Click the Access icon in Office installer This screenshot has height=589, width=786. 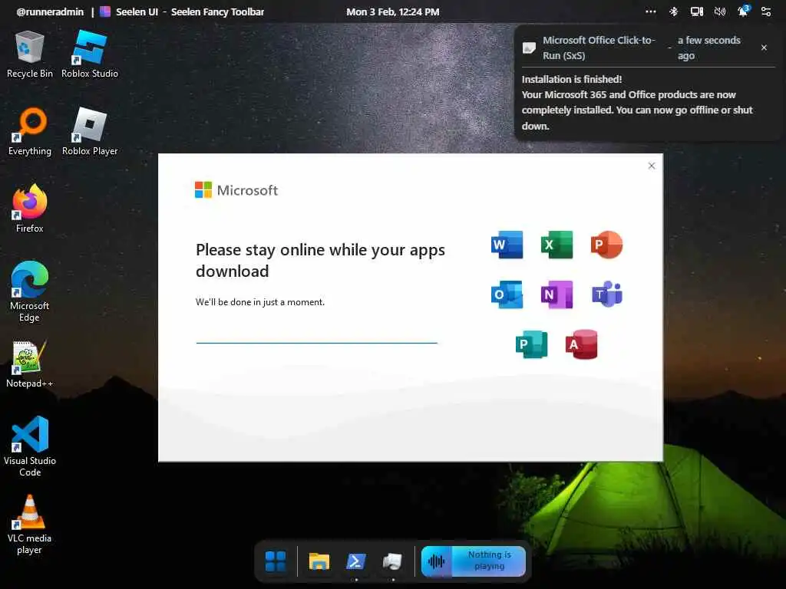point(582,344)
